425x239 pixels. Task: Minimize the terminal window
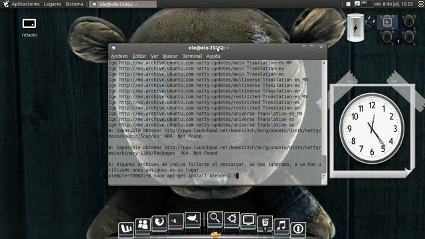coord(303,46)
